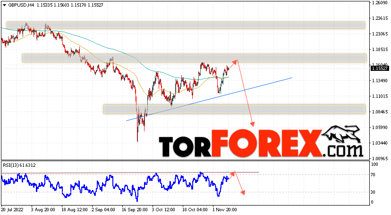Viewport: 391px width, 215px height.
Task: Select the top grey resistance zone rectangle
Action: coord(186,25)
